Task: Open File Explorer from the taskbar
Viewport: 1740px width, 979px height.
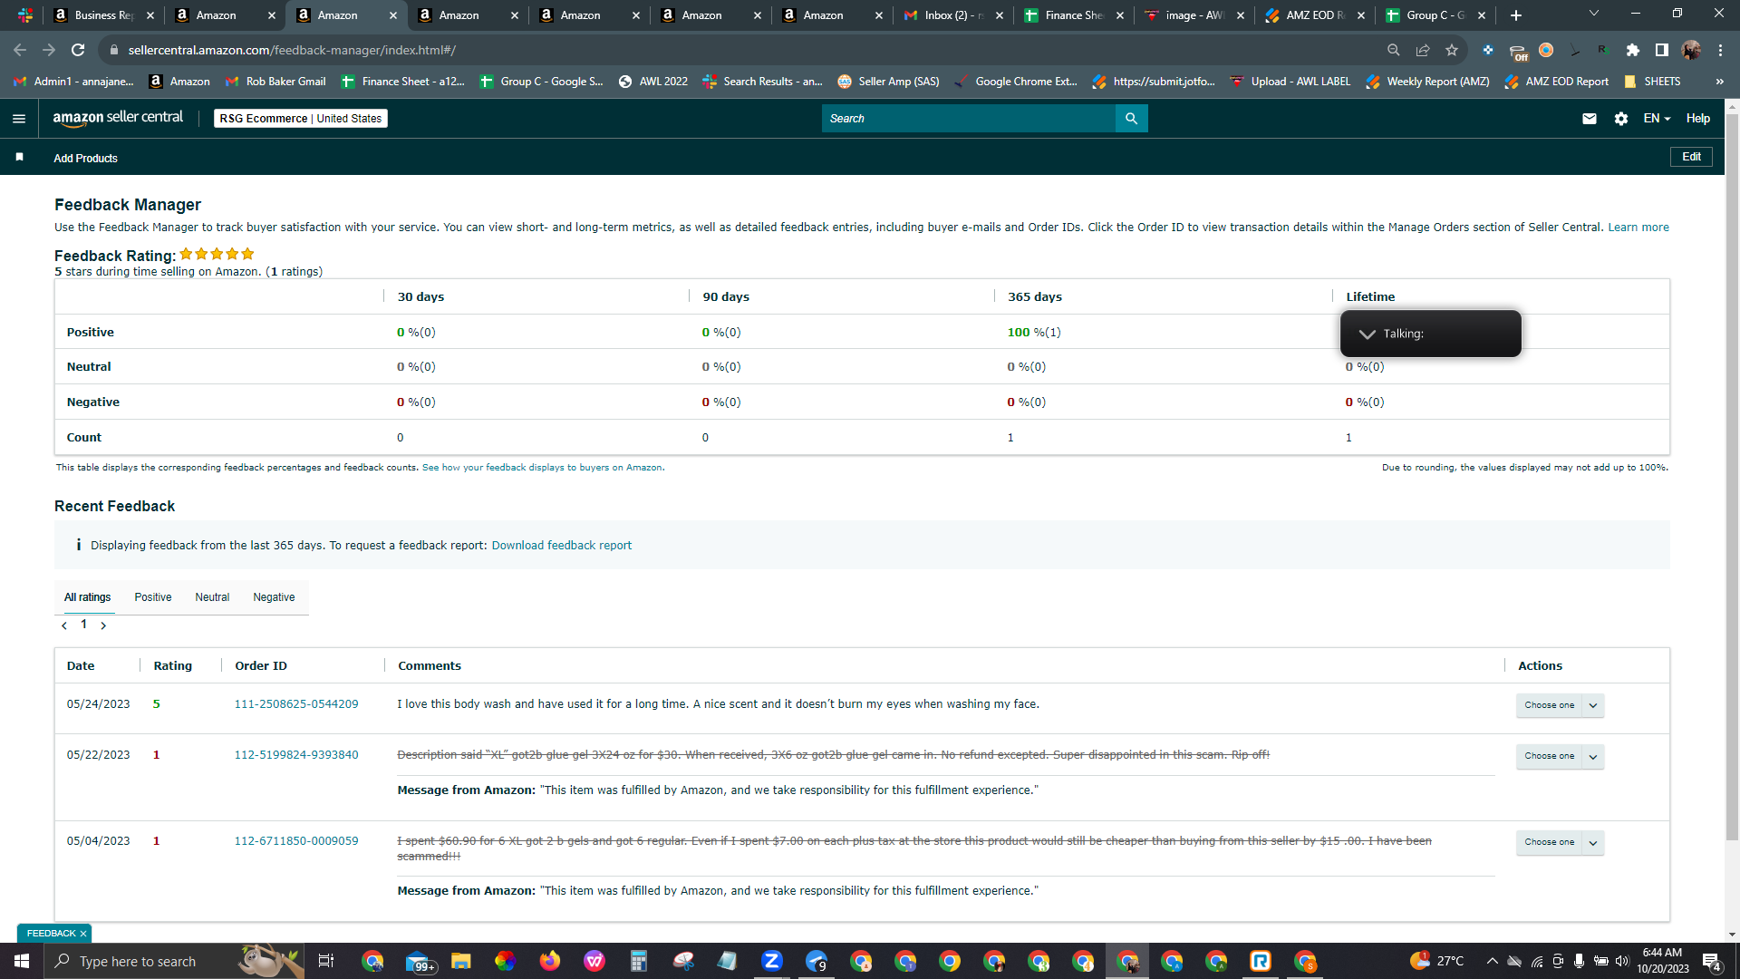Action: pos(461,961)
